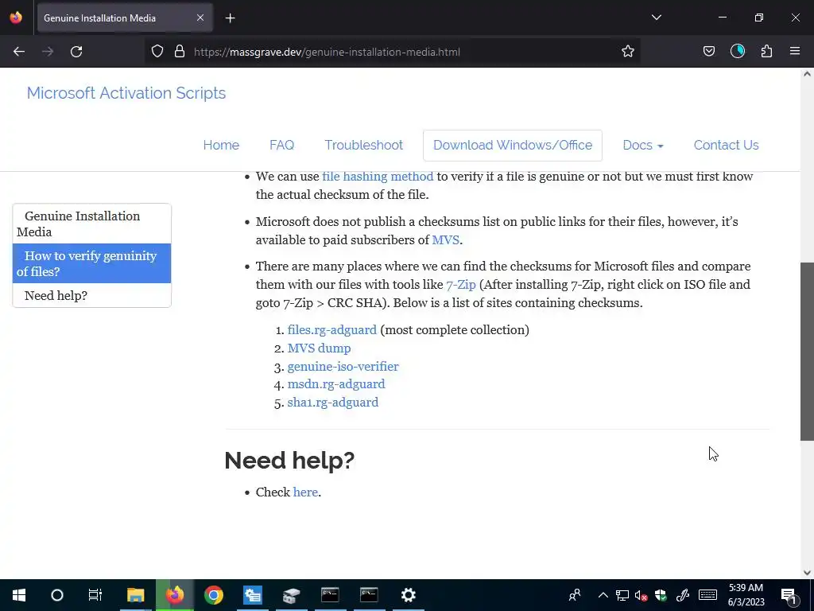This screenshot has height=611, width=814.
Task: Open the taskbar icon left of the command prompts
Action: click(x=292, y=595)
